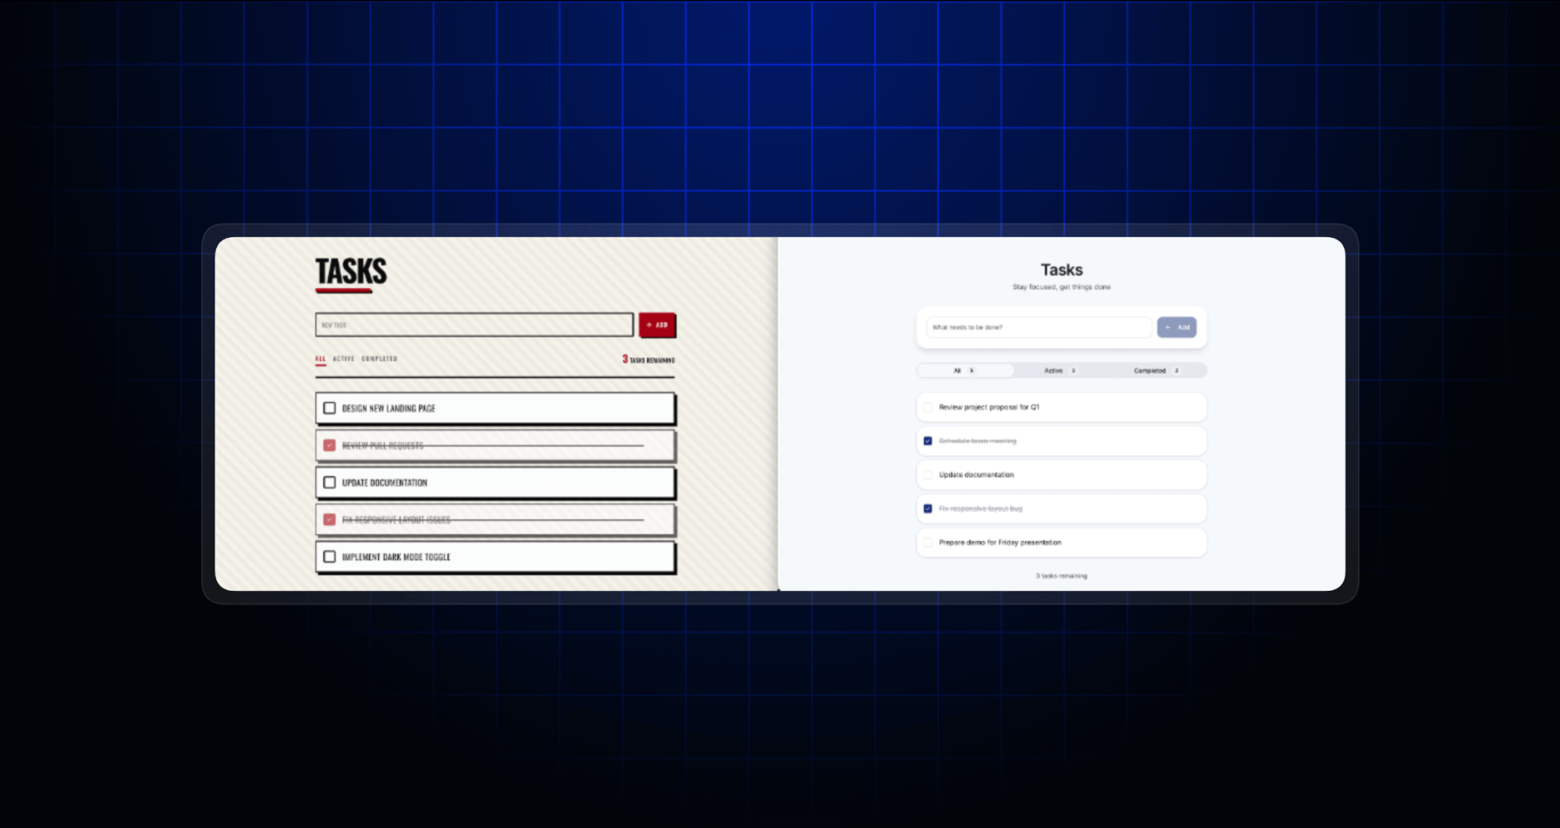Click the blue checkmark beside "Fix responsive layout bug"
Screen dimensions: 1560x828
click(x=927, y=508)
